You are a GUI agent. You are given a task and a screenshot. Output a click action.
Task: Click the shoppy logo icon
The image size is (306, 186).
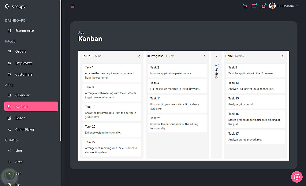tap(7, 6)
